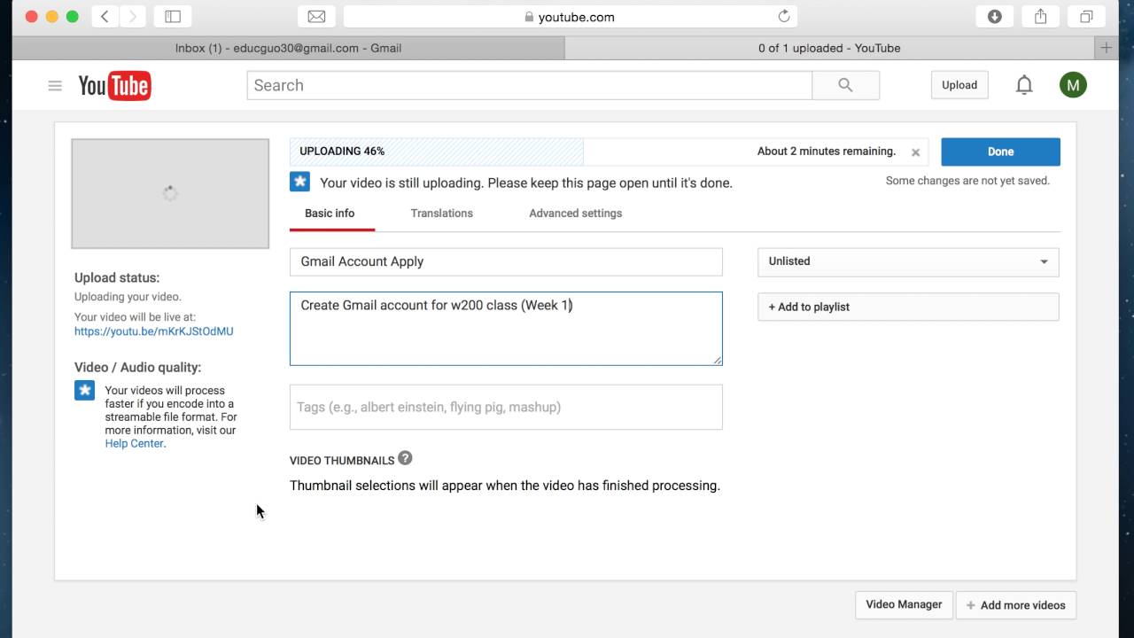The width and height of the screenshot is (1134, 638).
Task: Go to YouTube home via the logo
Action: tap(114, 86)
